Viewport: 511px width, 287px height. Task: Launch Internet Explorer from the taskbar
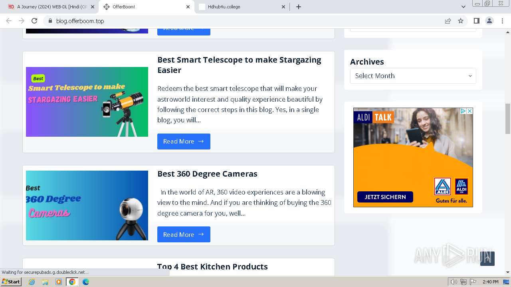tap(32, 282)
